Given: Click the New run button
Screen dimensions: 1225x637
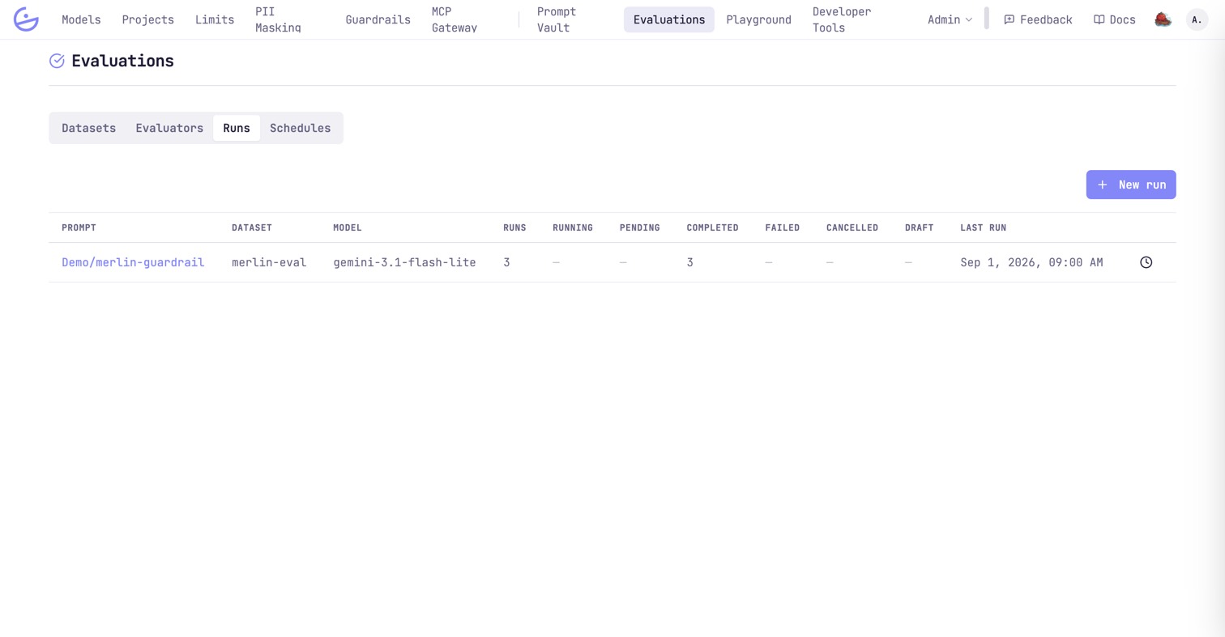Looking at the screenshot, I should [x=1131, y=185].
